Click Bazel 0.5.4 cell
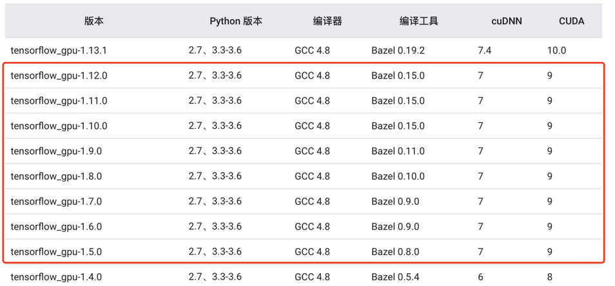The width and height of the screenshot is (615, 286). point(395,277)
